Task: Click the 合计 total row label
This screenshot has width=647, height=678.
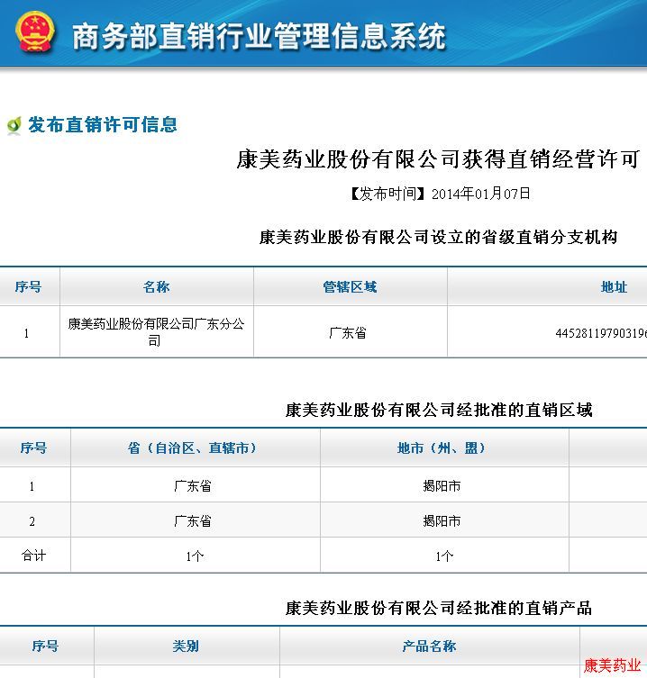Action: point(33,556)
